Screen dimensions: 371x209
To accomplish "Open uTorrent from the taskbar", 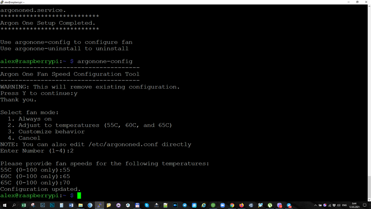I will tap(270, 205).
